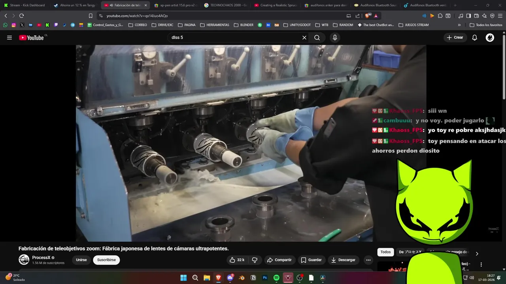This screenshot has height=284, width=506.
Task: Open the Brave Shields lion icon
Action: tap(368, 16)
